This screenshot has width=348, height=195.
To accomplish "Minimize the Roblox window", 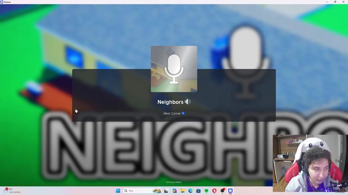I will coord(327,2).
